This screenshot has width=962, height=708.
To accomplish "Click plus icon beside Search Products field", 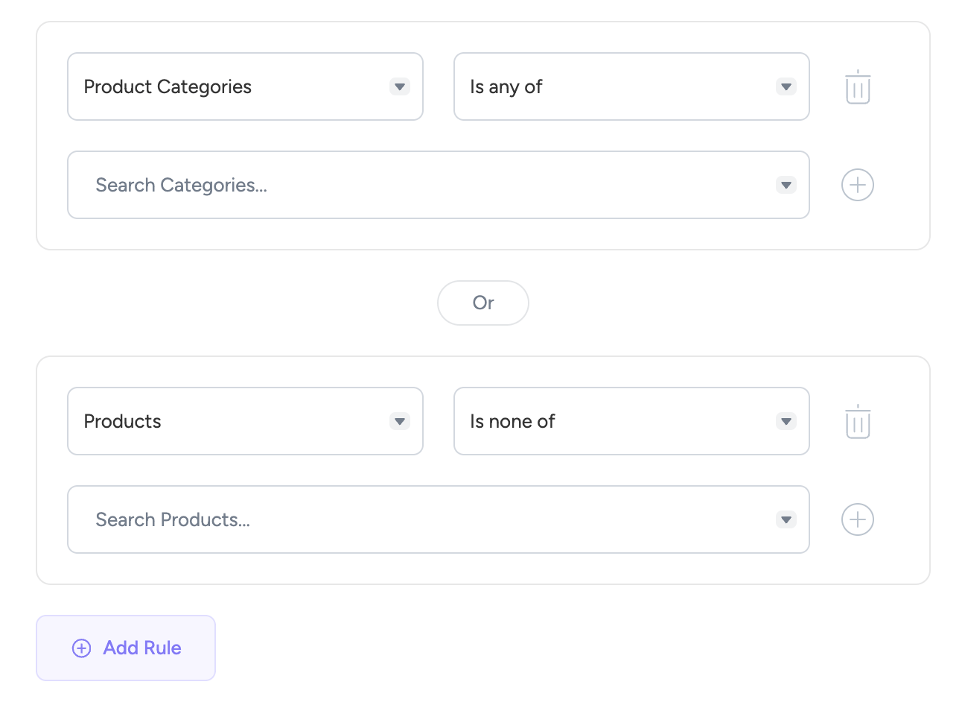I will [857, 519].
